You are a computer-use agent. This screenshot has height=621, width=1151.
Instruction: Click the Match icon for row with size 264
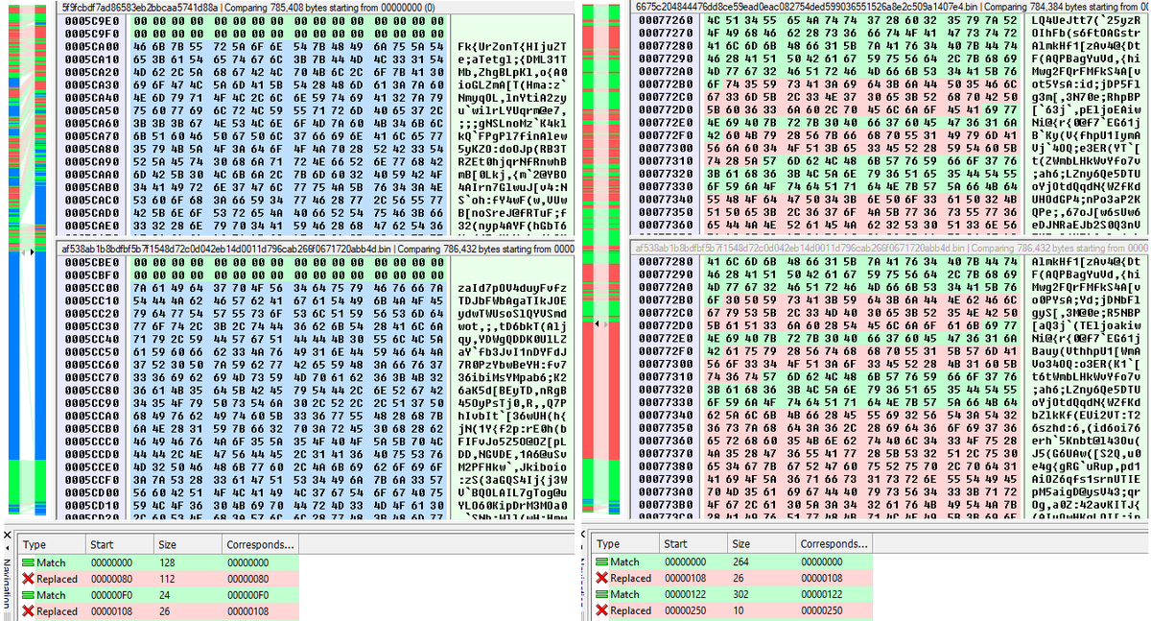(x=602, y=561)
